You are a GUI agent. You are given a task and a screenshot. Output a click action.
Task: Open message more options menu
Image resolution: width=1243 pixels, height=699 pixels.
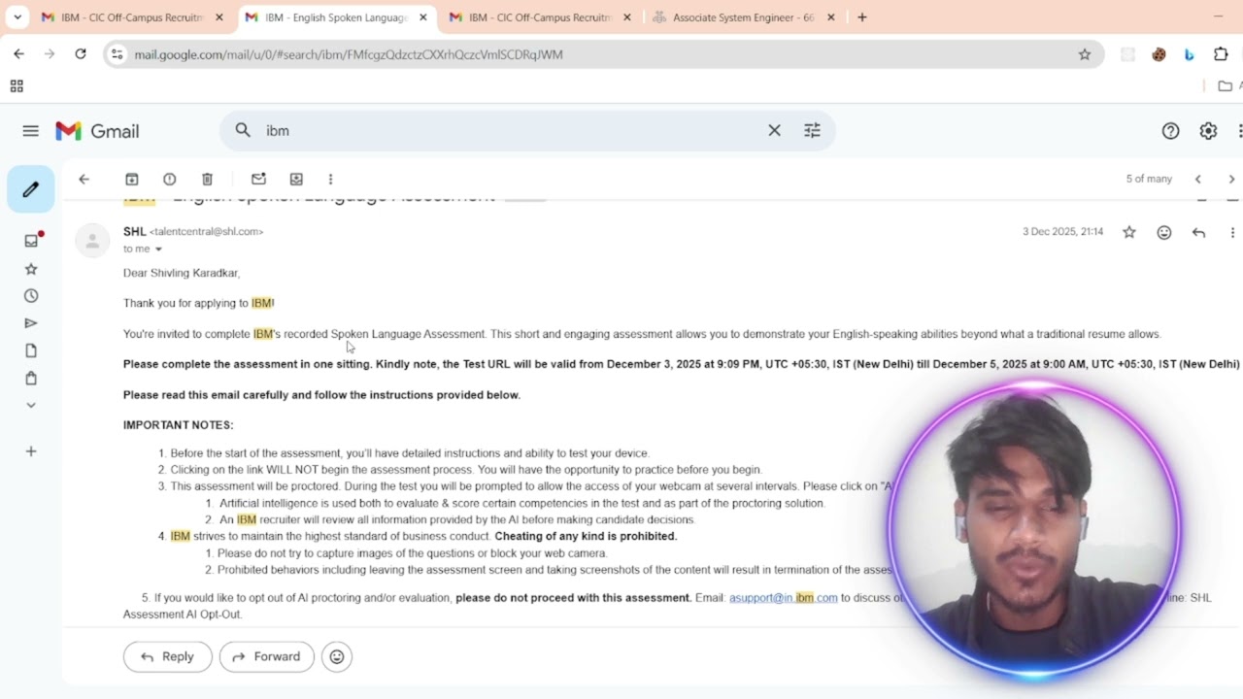pyautogui.click(x=1232, y=232)
